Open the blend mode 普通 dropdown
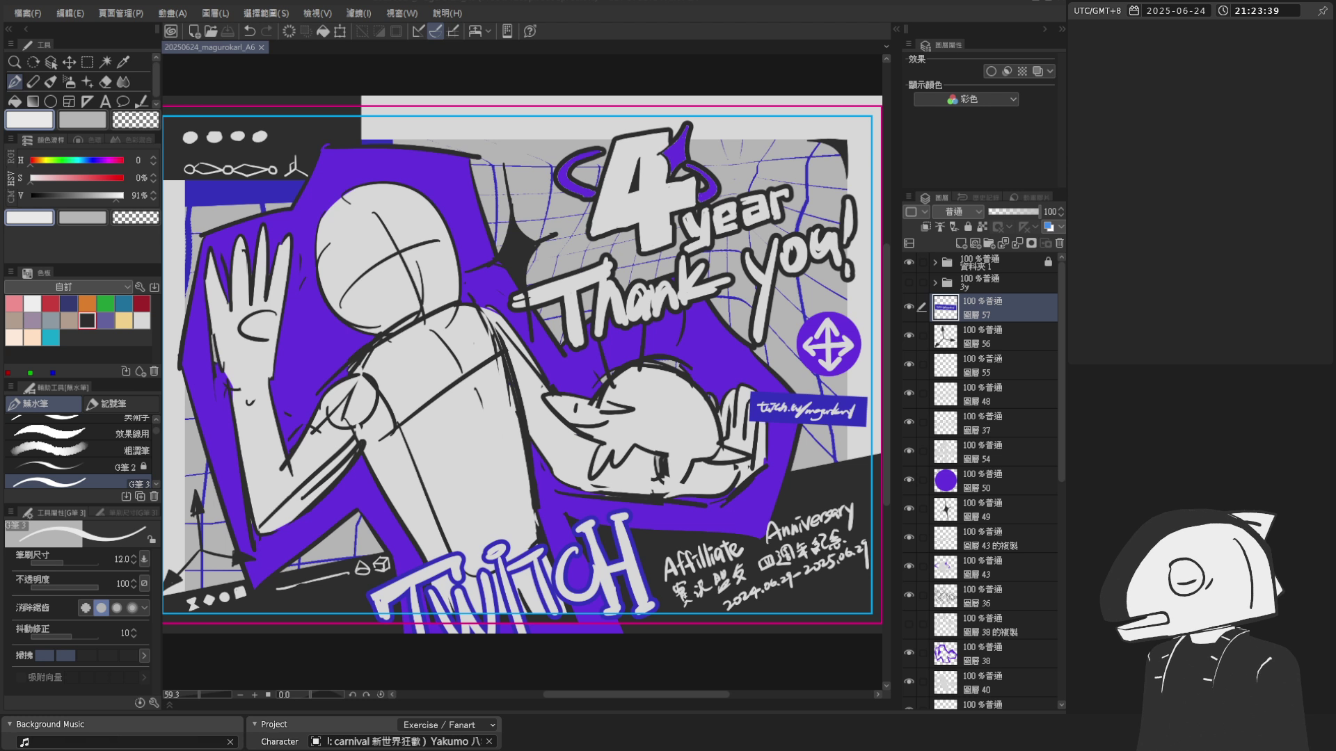 point(959,211)
